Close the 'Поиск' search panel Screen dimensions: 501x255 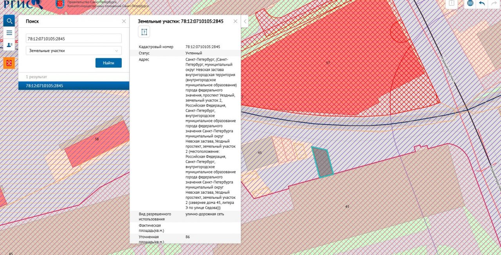coord(124,21)
